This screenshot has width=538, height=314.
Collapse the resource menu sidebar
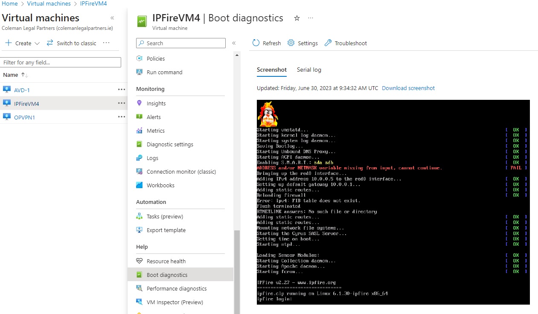pyautogui.click(x=234, y=43)
